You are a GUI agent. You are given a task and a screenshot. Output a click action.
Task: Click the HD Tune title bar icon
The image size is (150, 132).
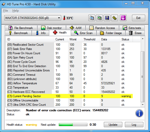click(x=4, y=4)
